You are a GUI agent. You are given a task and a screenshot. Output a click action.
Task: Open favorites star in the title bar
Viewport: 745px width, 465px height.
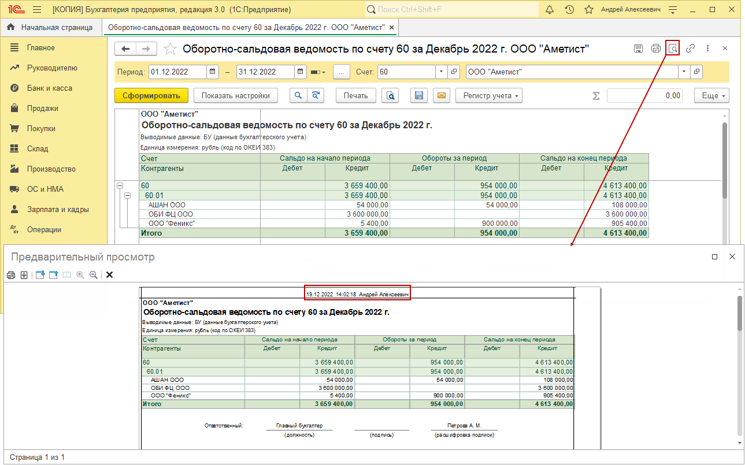[589, 10]
